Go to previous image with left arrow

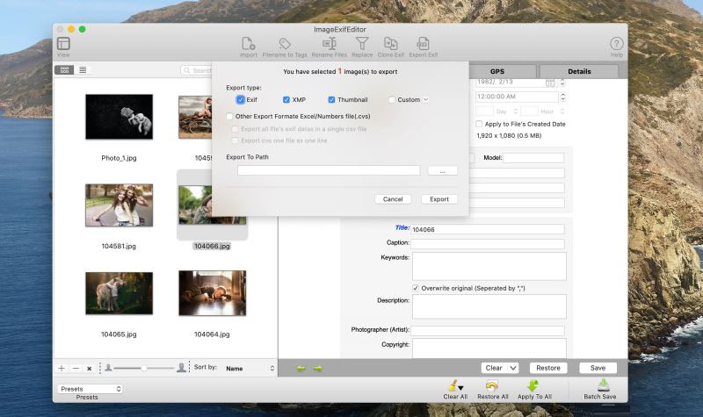tap(301, 368)
